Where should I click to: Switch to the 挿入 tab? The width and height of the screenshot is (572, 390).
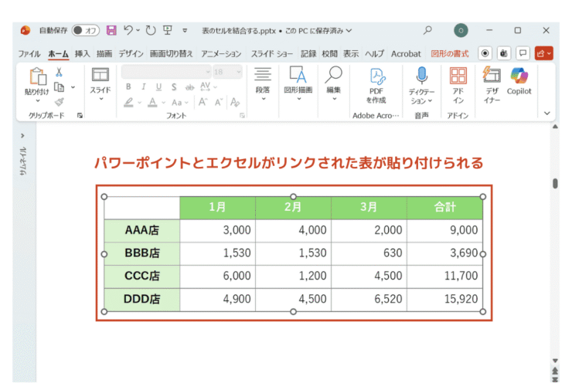pyautogui.click(x=83, y=54)
